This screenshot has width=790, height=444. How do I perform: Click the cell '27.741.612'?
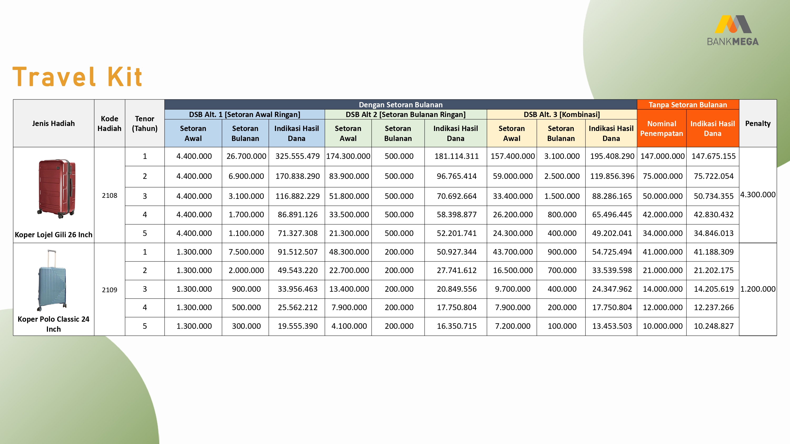click(x=456, y=270)
